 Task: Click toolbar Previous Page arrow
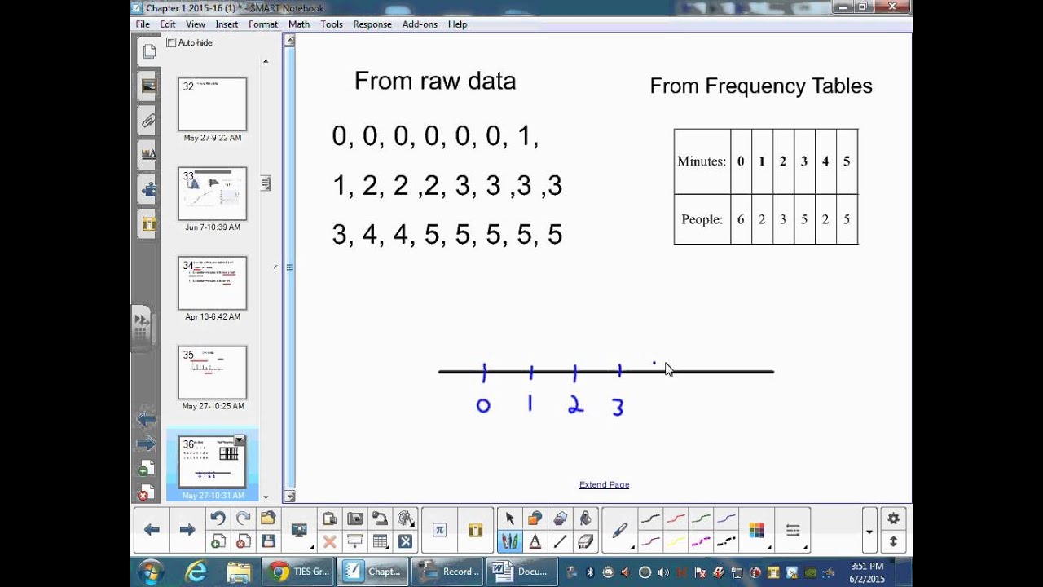point(152,530)
